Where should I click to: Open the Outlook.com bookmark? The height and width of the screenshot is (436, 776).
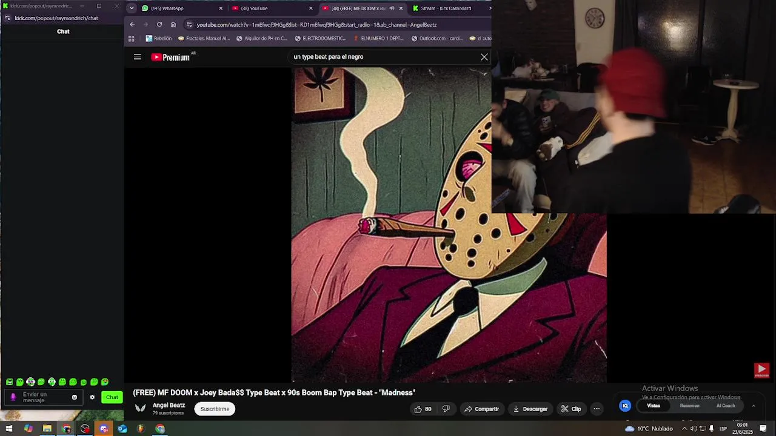[436, 38]
